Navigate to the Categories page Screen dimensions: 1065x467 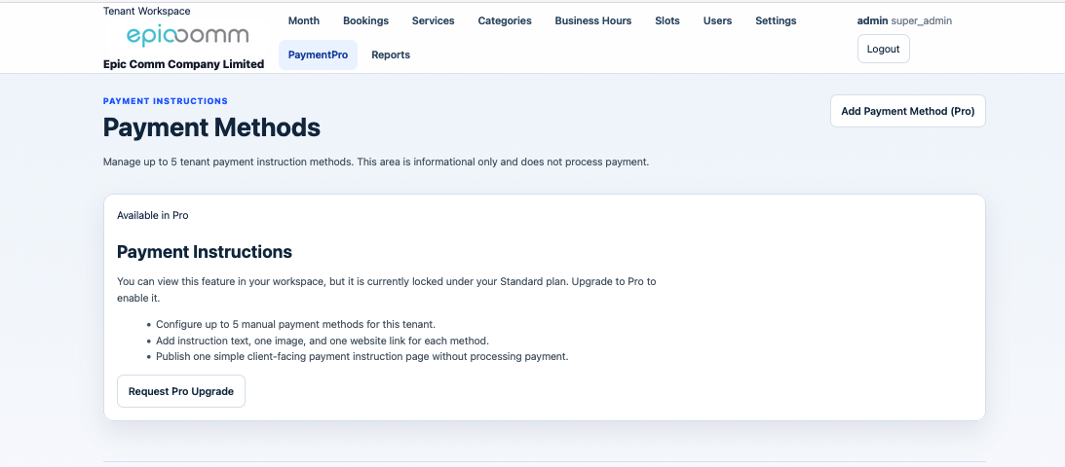505,20
